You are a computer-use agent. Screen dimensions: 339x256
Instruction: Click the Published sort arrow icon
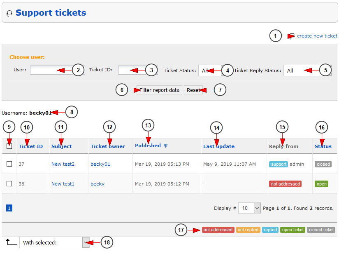165,146
